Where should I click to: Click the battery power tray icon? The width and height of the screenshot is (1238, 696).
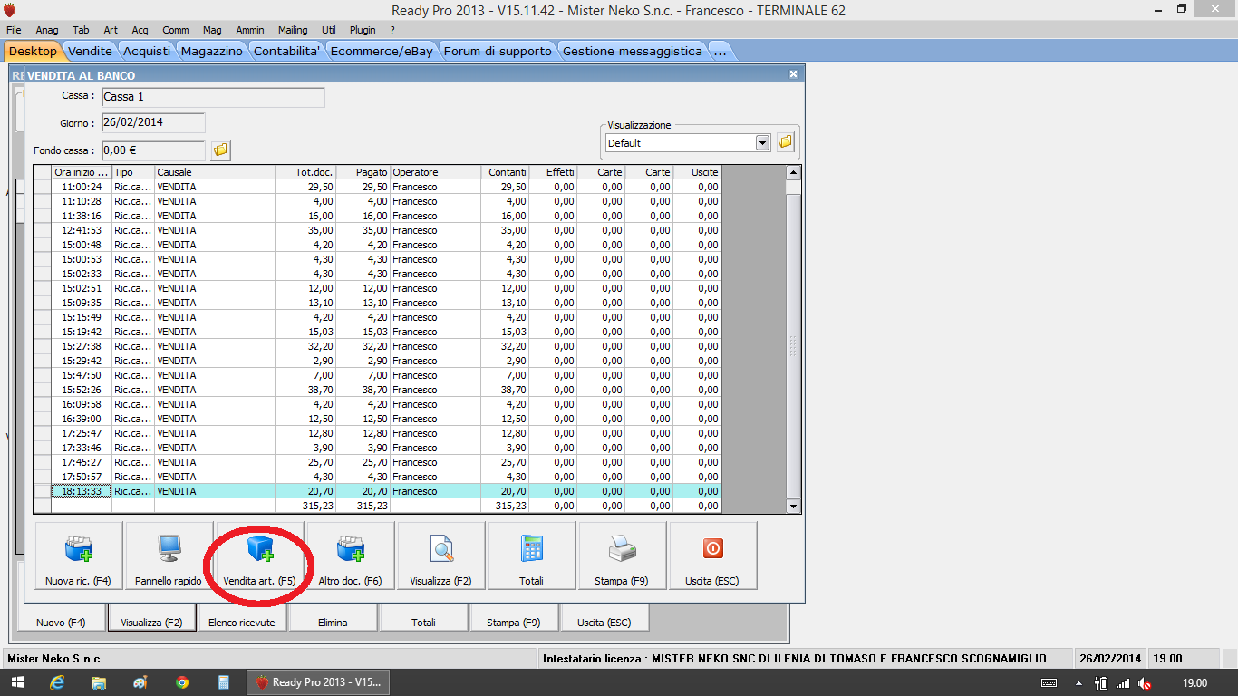(x=1102, y=683)
